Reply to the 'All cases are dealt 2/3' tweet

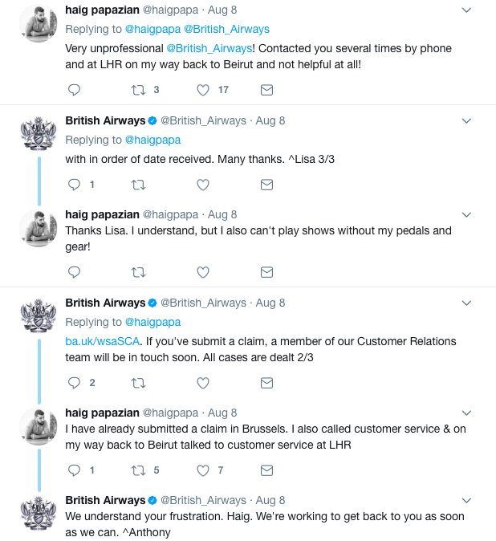pyautogui.click(x=74, y=383)
